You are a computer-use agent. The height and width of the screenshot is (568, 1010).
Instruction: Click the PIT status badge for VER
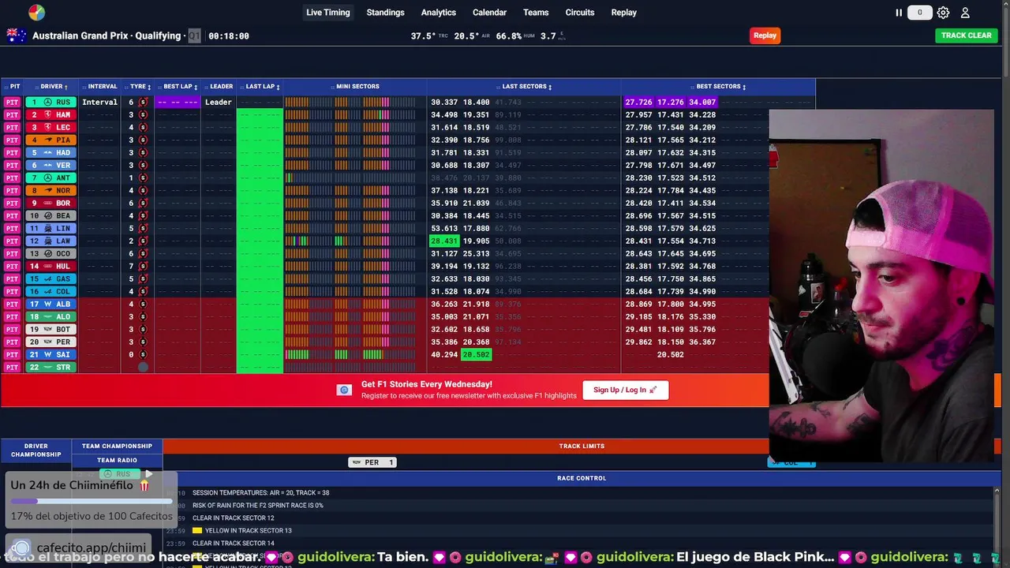tap(12, 166)
